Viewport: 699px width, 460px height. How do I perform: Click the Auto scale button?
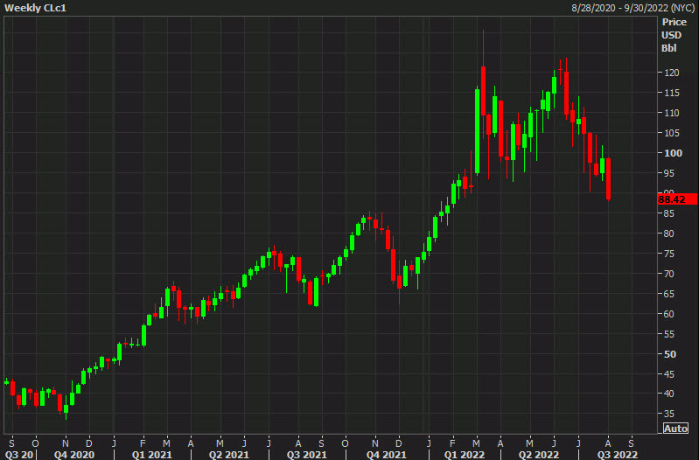(675, 429)
